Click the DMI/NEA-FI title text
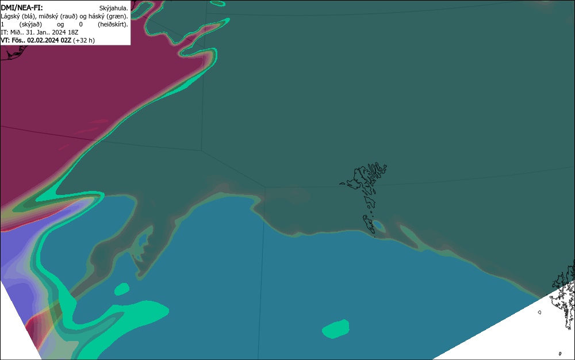This screenshot has width=575, height=360. 22,7
